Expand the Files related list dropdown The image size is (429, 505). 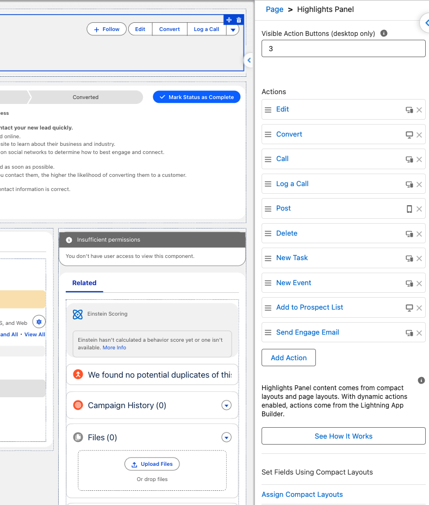pyautogui.click(x=227, y=438)
